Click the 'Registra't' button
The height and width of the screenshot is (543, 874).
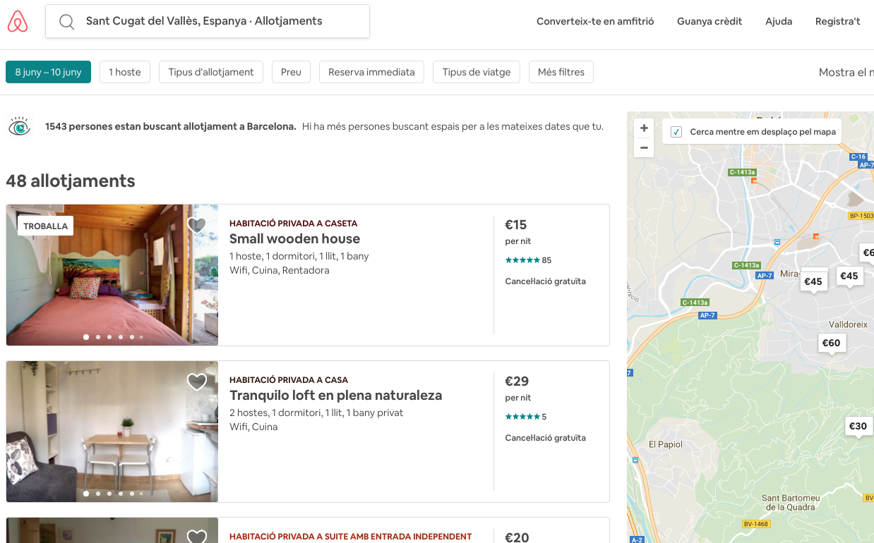pos(837,21)
